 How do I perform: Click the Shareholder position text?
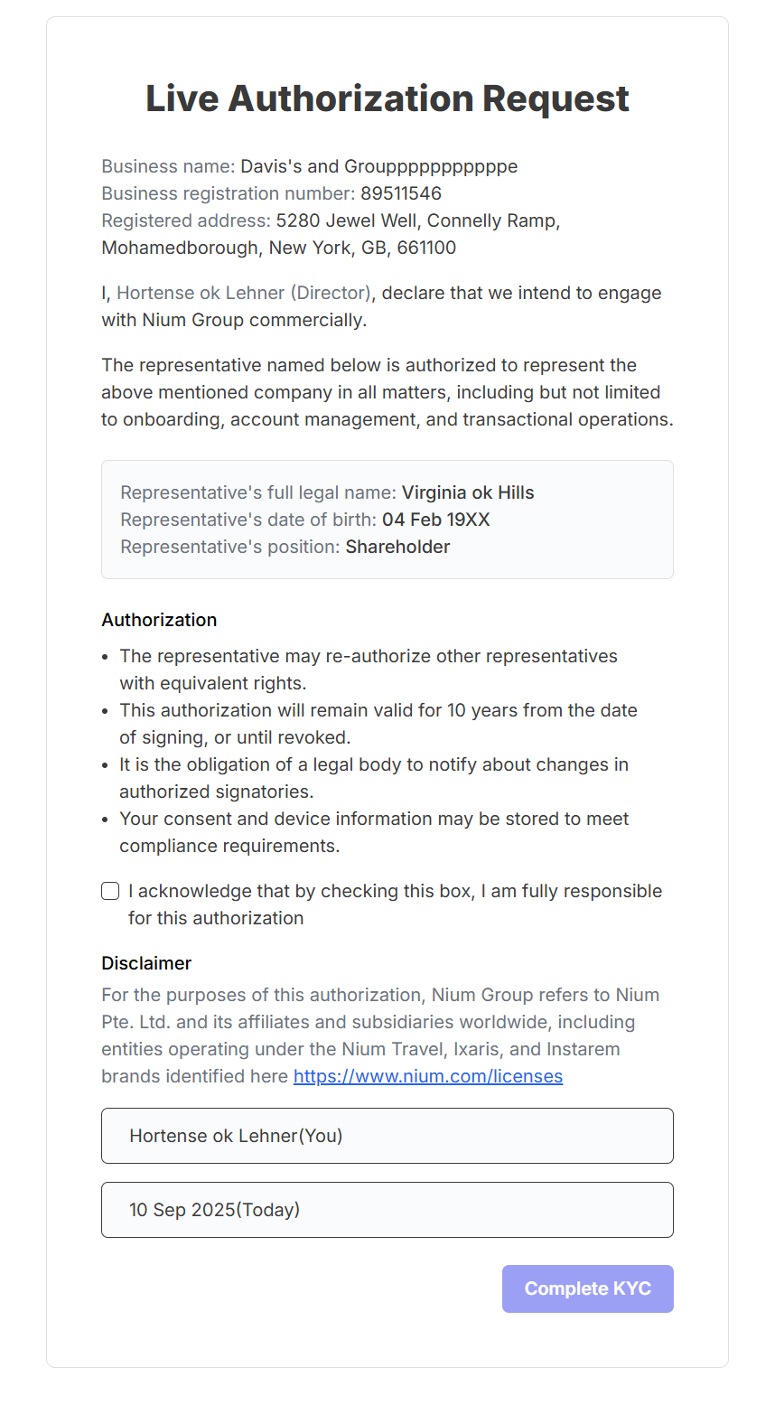[397, 547]
